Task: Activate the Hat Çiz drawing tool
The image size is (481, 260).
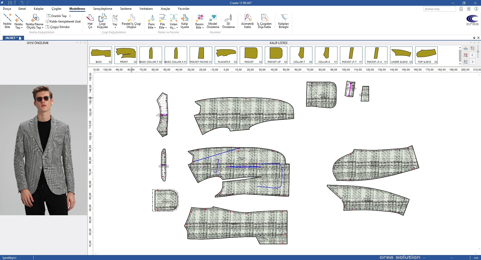Action: [90, 21]
